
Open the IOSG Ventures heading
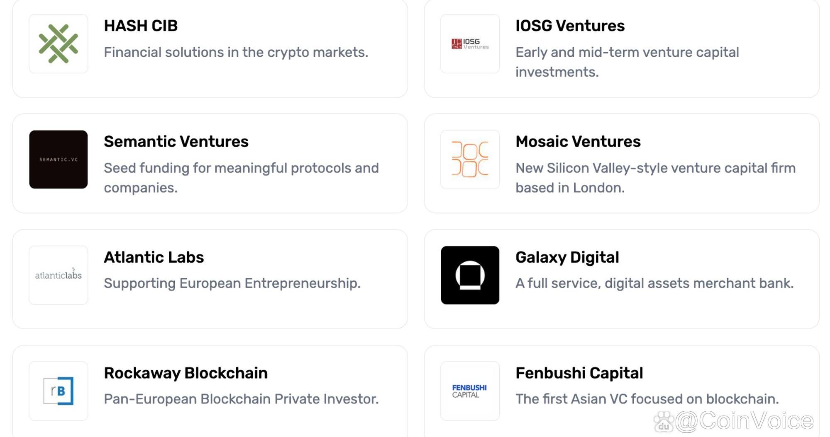[570, 26]
